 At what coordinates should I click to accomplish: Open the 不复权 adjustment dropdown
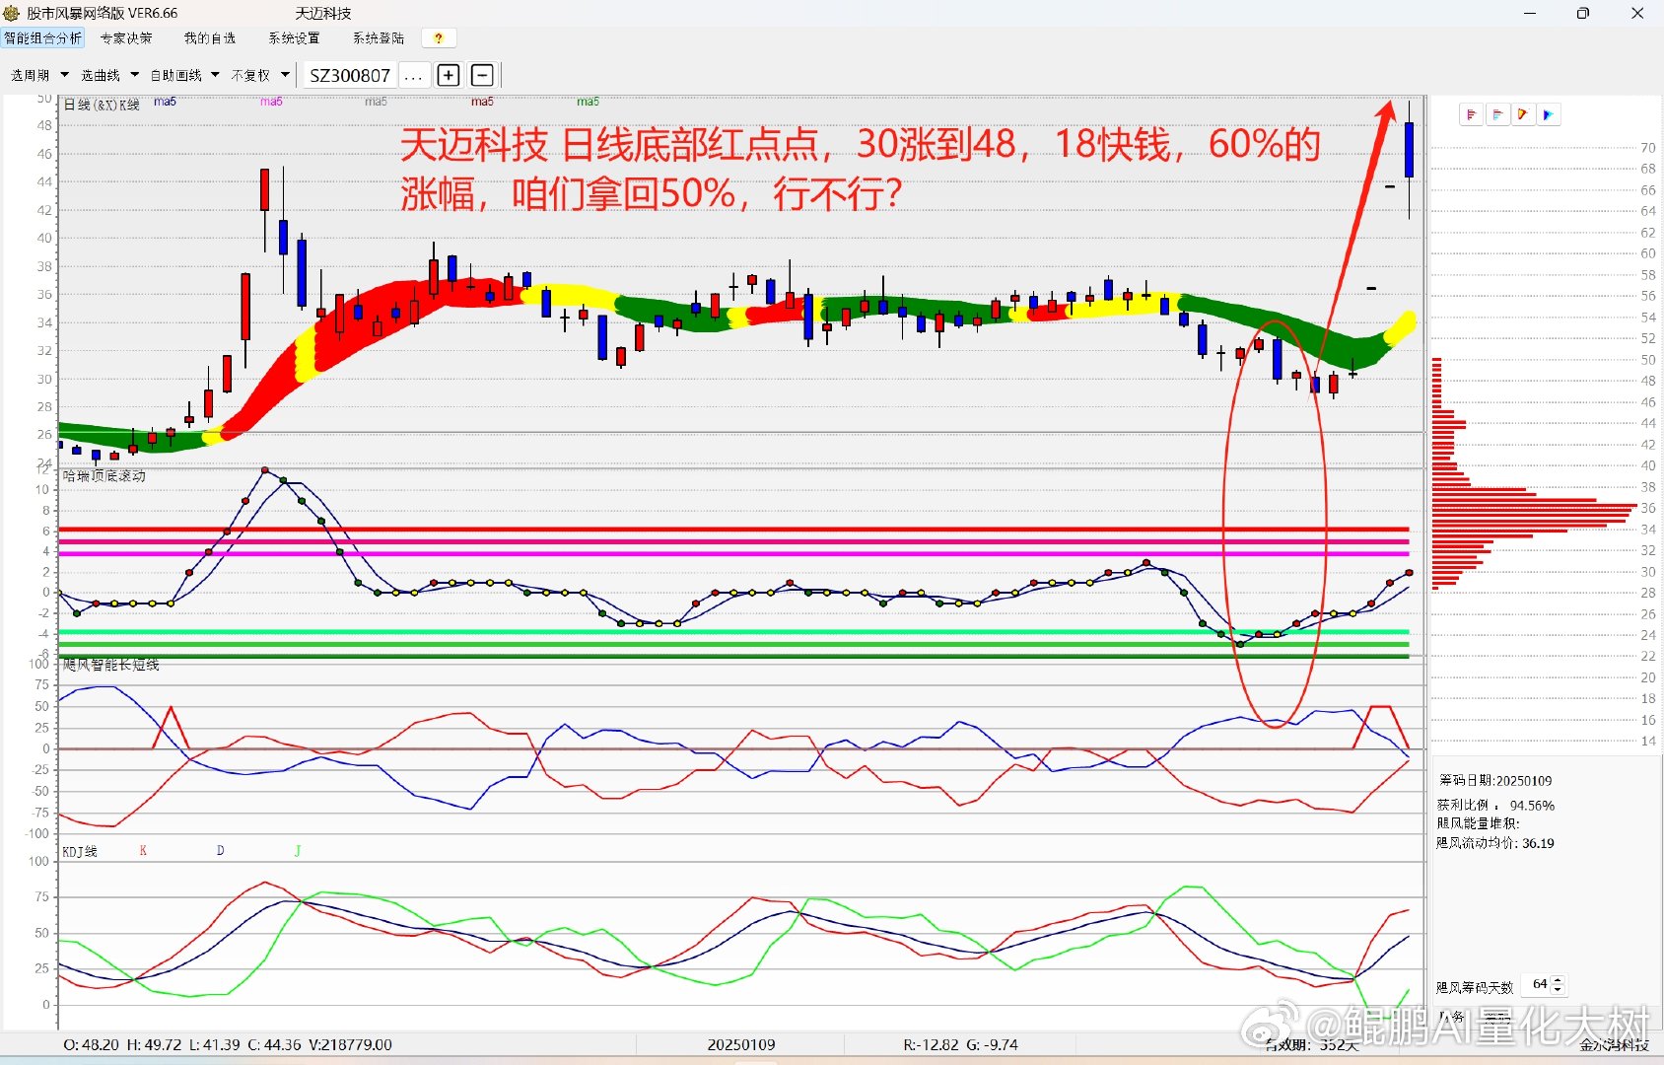pos(260,75)
